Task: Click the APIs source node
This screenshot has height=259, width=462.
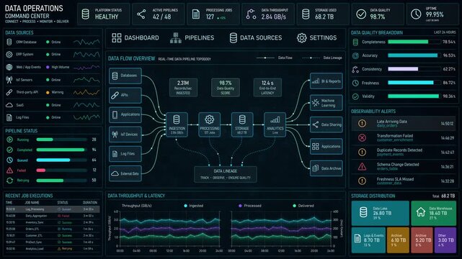Action: click(x=125, y=95)
